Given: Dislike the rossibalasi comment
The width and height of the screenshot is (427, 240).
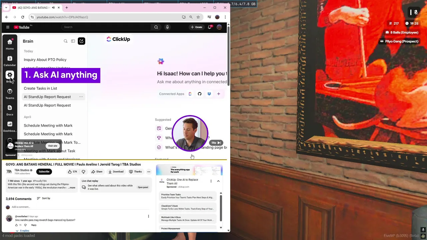Looking at the screenshot, I should tap(25, 225).
